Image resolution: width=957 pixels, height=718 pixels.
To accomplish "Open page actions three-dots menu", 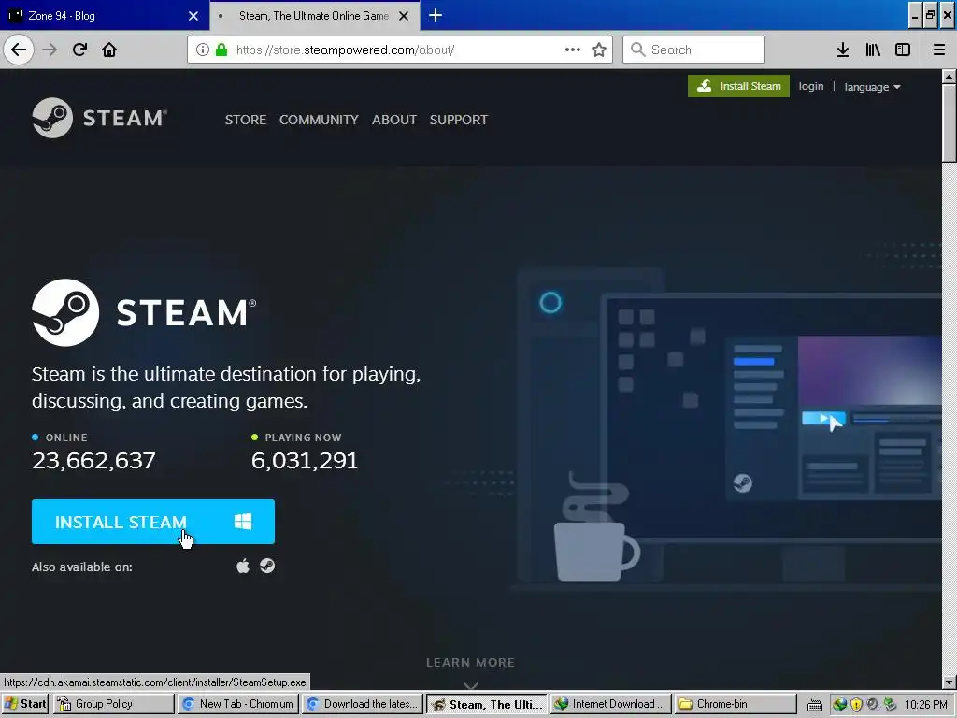I will coord(573,50).
